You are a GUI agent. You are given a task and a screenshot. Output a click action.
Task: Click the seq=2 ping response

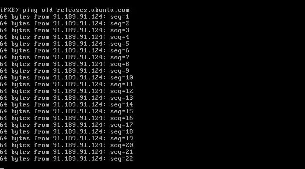point(64,24)
